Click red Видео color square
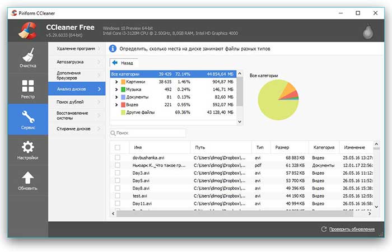The width and height of the screenshot is (392, 252). click(x=123, y=105)
